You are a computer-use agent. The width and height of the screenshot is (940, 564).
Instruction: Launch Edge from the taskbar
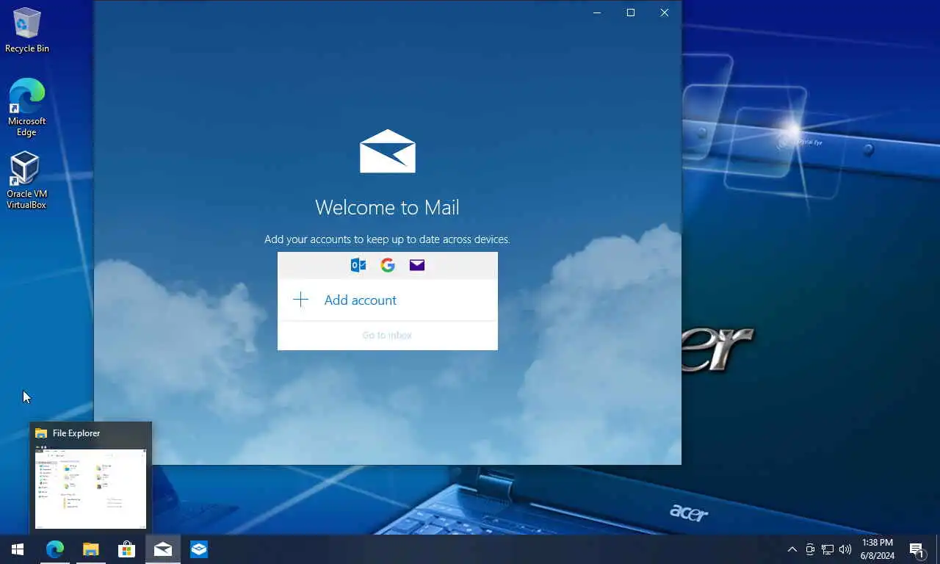point(55,549)
